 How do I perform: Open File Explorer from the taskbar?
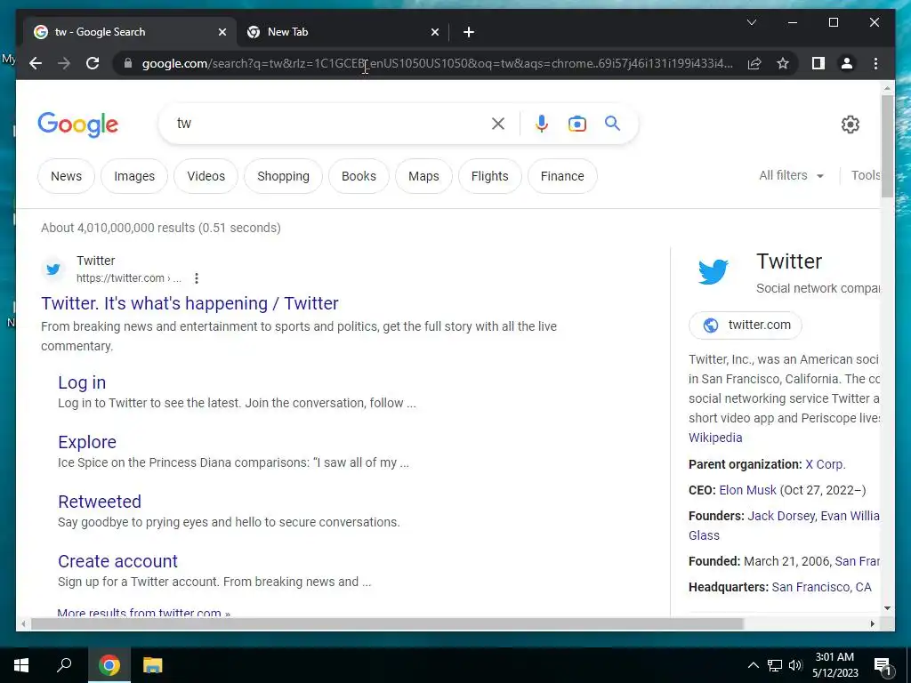pyautogui.click(x=152, y=665)
